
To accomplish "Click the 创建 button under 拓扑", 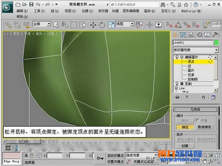I will point(185,146).
